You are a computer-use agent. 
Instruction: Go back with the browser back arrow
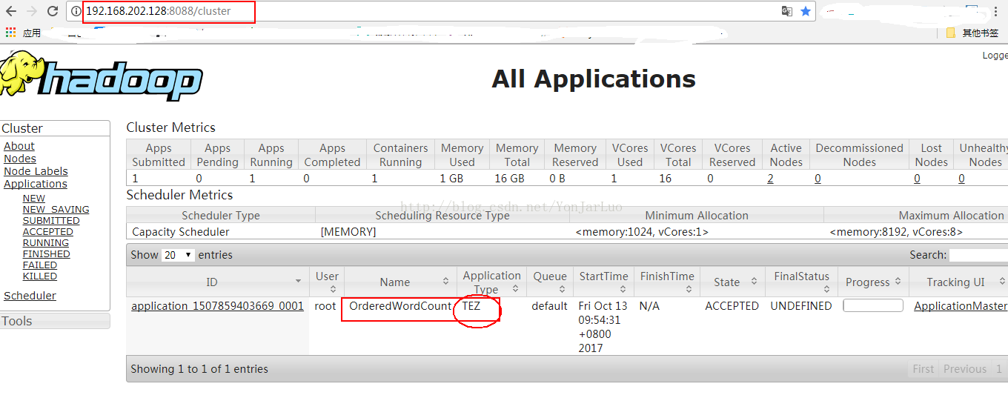point(11,11)
